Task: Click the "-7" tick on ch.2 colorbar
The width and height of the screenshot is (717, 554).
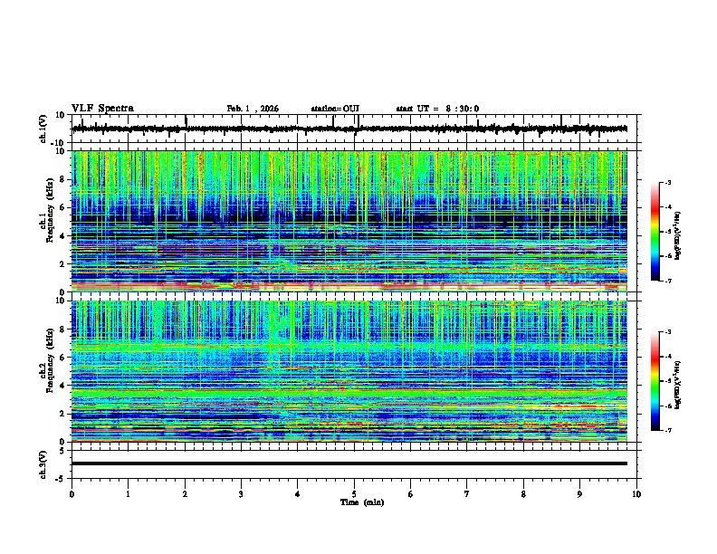Action: point(667,430)
